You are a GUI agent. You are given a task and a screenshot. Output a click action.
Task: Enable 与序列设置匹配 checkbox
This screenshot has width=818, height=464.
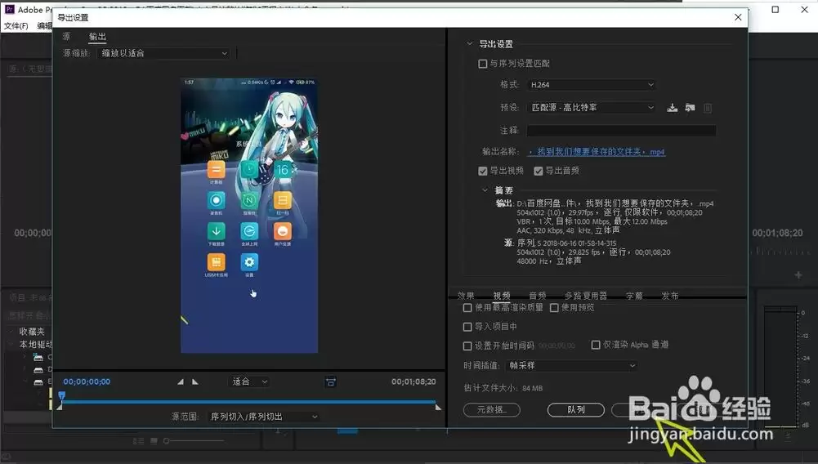pyautogui.click(x=483, y=64)
